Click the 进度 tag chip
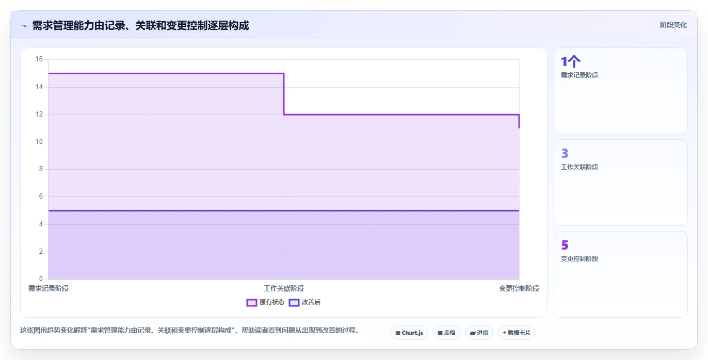This screenshot has width=708, height=360. pyautogui.click(x=479, y=333)
